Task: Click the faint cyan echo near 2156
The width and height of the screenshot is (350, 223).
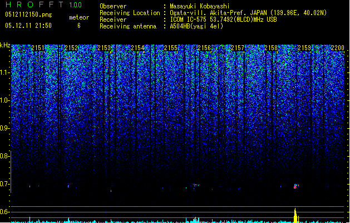Action: pos(196,185)
